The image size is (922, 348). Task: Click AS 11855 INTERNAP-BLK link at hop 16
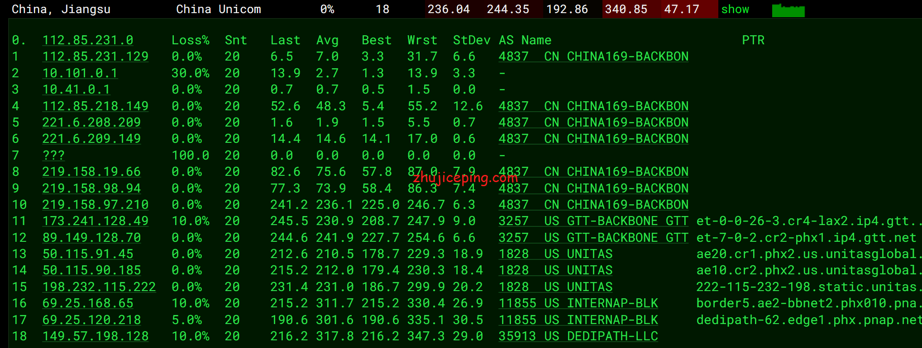pos(578,303)
